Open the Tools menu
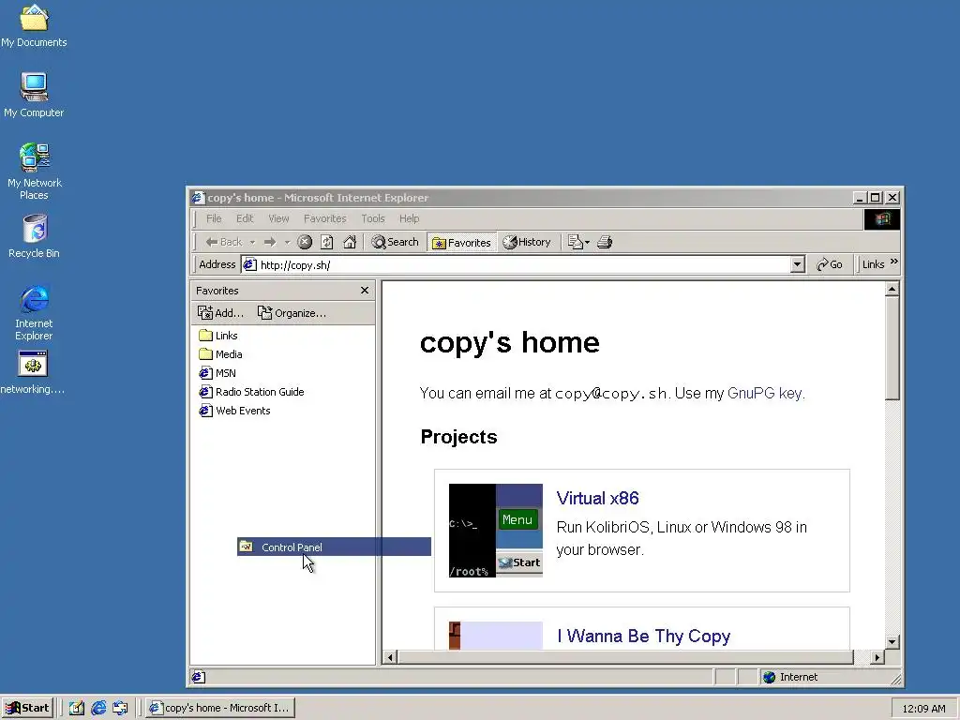Viewport: 960px width, 720px height. tap(373, 218)
